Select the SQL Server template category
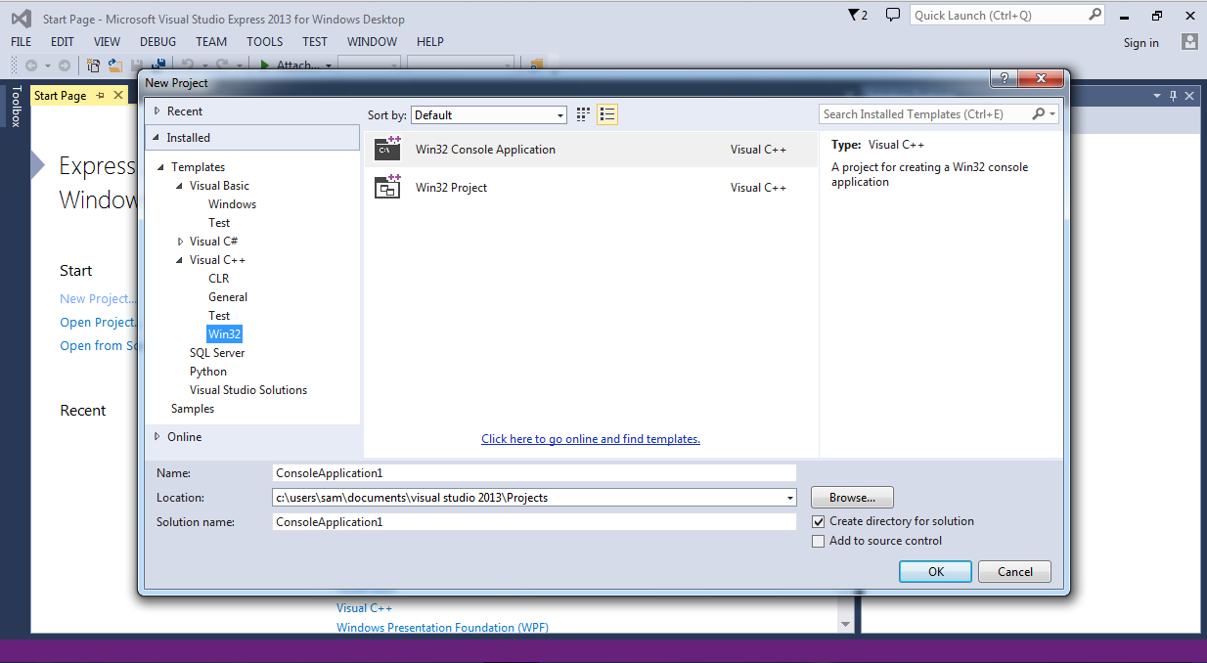 [x=217, y=353]
